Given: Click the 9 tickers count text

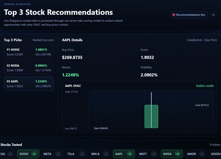Looking at the screenshot, I should coord(215,145).
